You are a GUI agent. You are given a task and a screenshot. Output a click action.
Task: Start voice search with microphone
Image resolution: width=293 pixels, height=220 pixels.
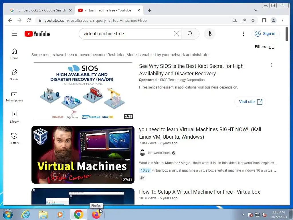pyautogui.click(x=210, y=34)
